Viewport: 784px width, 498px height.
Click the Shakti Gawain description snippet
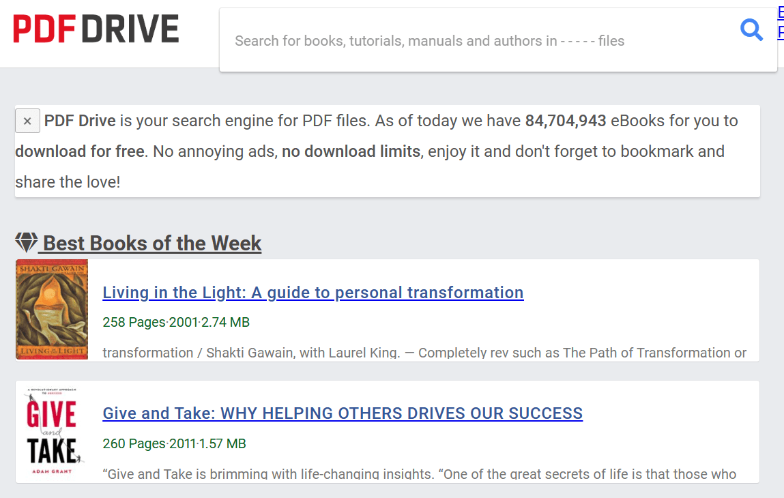click(x=424, y=353)
